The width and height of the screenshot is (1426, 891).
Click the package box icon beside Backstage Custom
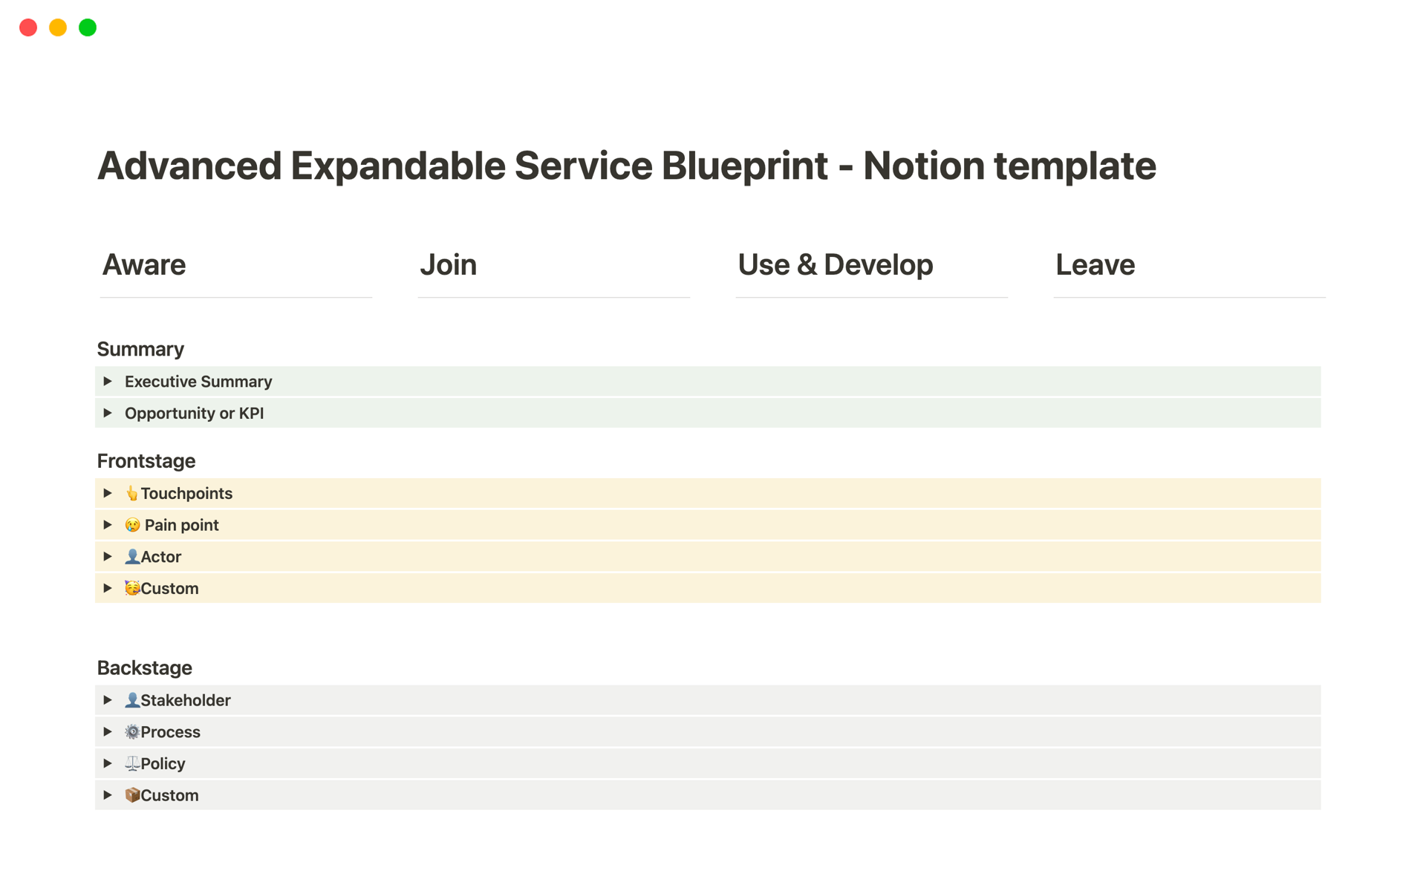point(132,795)
